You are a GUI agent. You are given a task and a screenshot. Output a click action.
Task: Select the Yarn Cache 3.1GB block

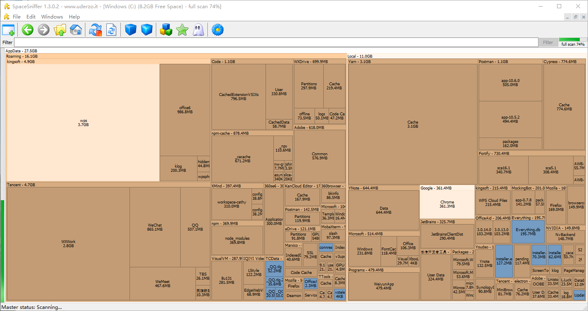pos(413,124)
